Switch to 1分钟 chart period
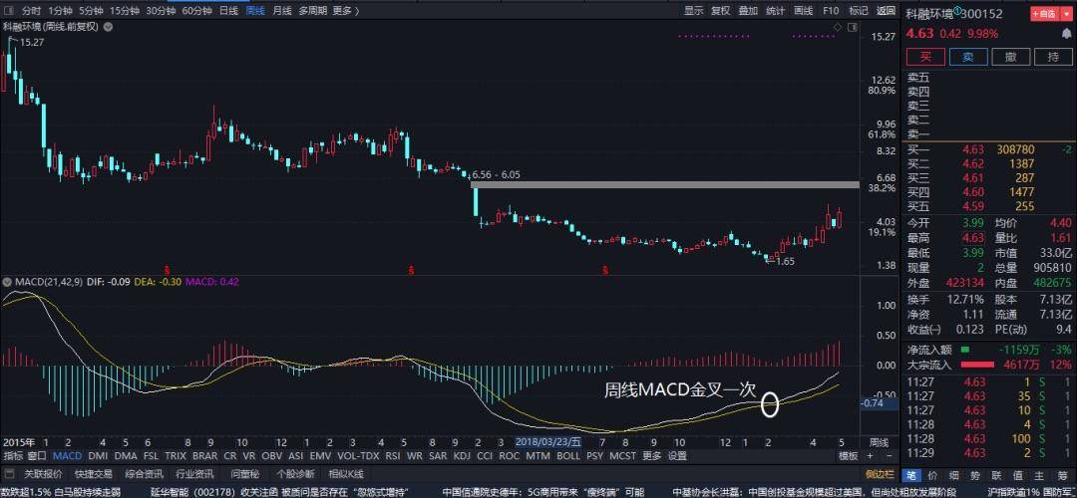 pyautogui.click(x=61, y=10)
